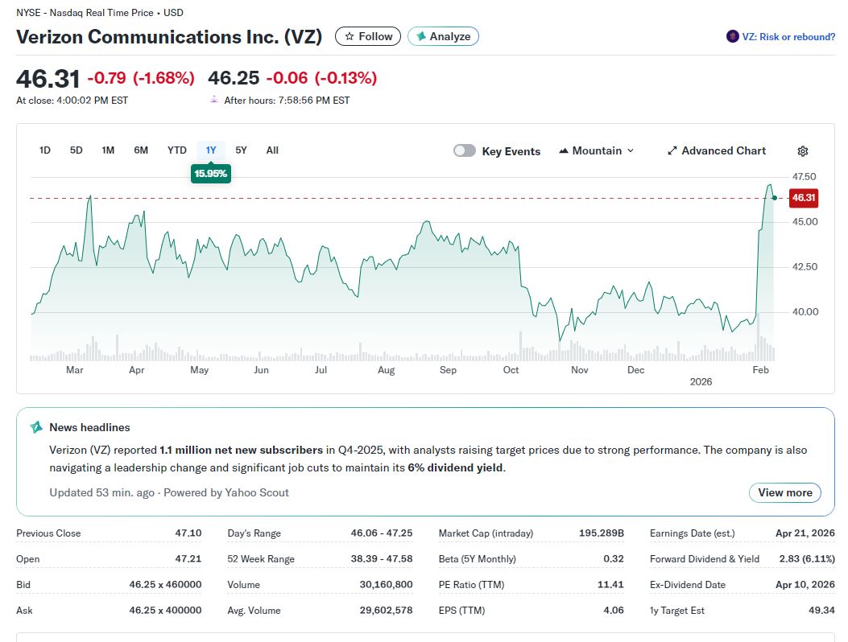Click the red 46.31 price marker label
Image resolution: width=848 pixels, height=642 pixels.
[803, 198]
